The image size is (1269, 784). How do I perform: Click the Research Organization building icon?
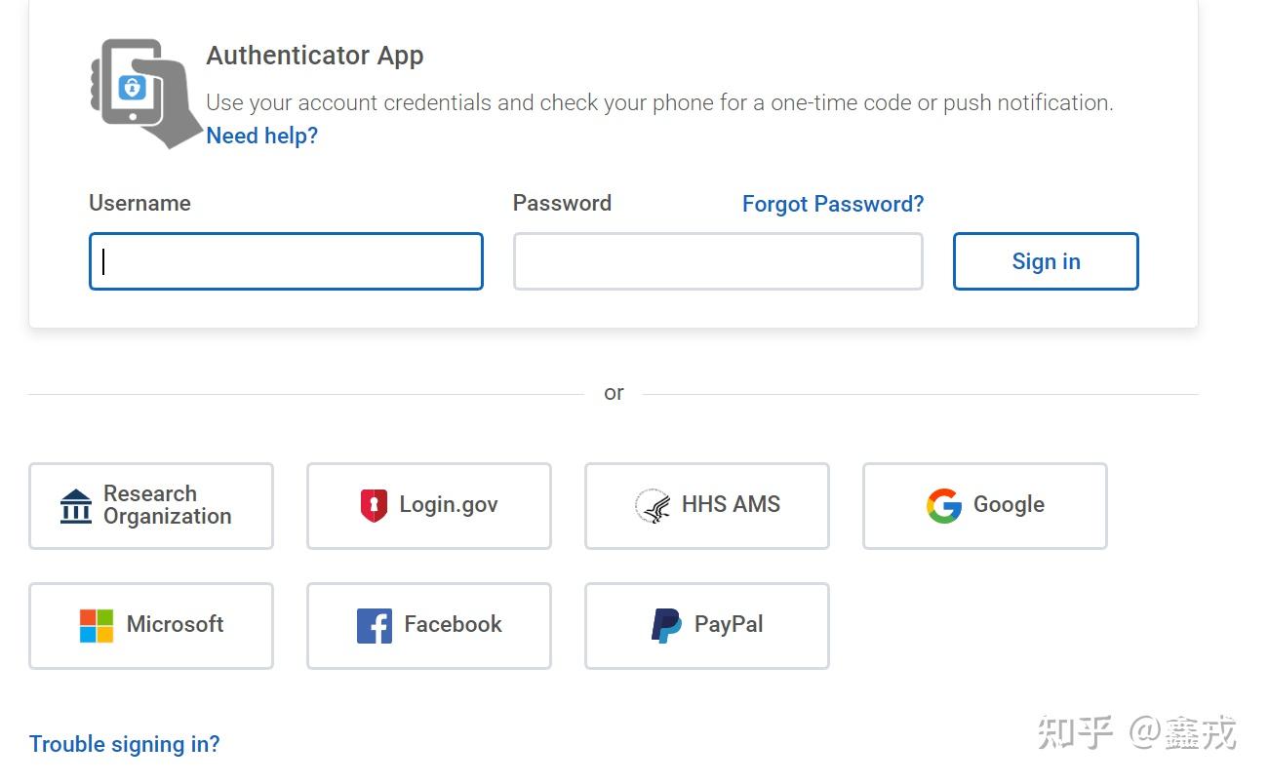click(x=76, y=506)
